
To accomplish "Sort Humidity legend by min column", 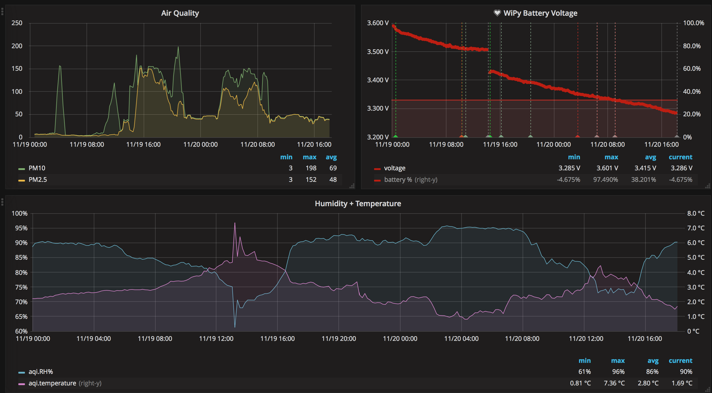I will click(x=585, y=361).
